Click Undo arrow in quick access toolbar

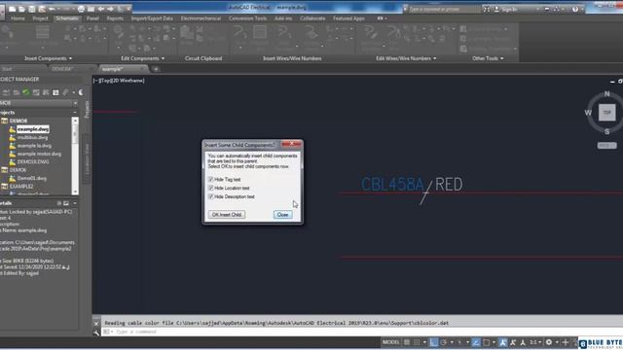52,9
